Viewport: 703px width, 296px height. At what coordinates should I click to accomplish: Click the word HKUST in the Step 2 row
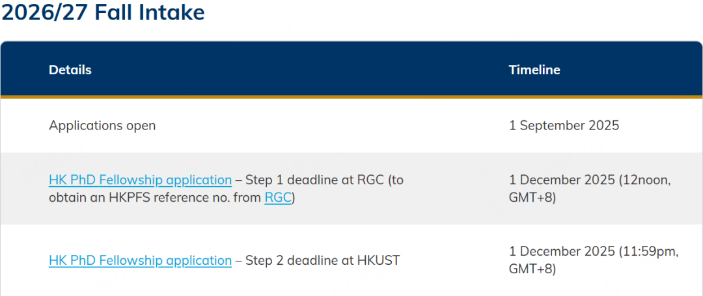[378, 260]
